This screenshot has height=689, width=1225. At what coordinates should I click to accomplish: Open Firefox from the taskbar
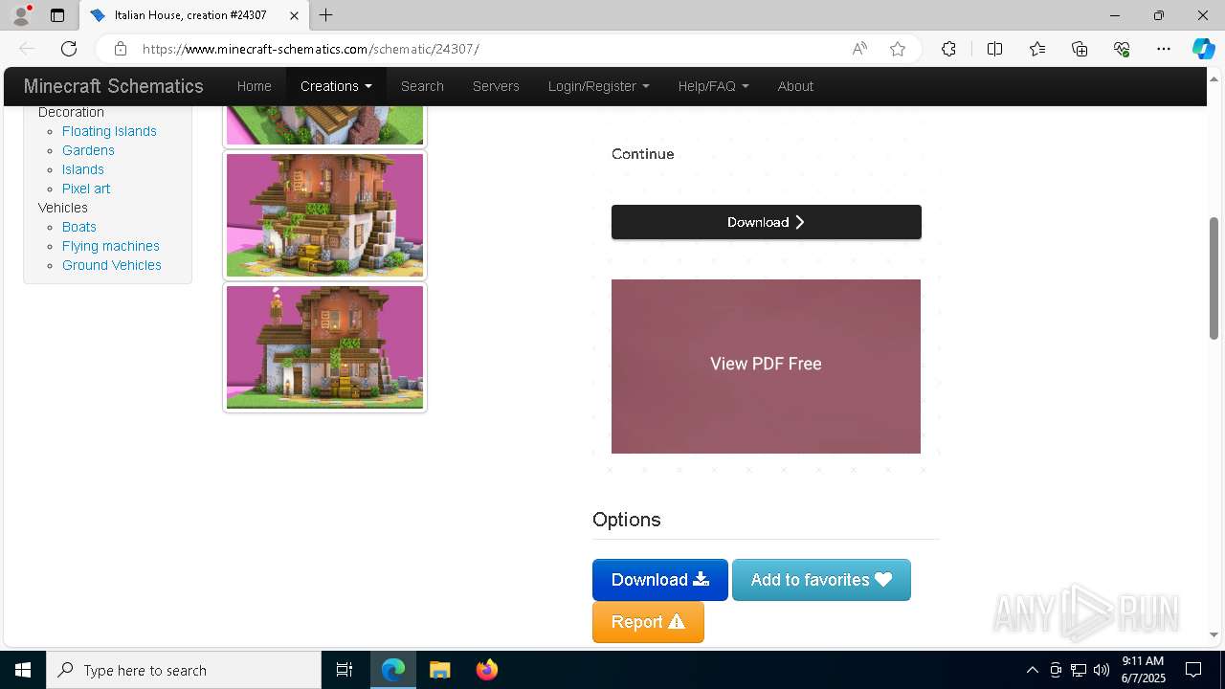click(x=487, y=670)
